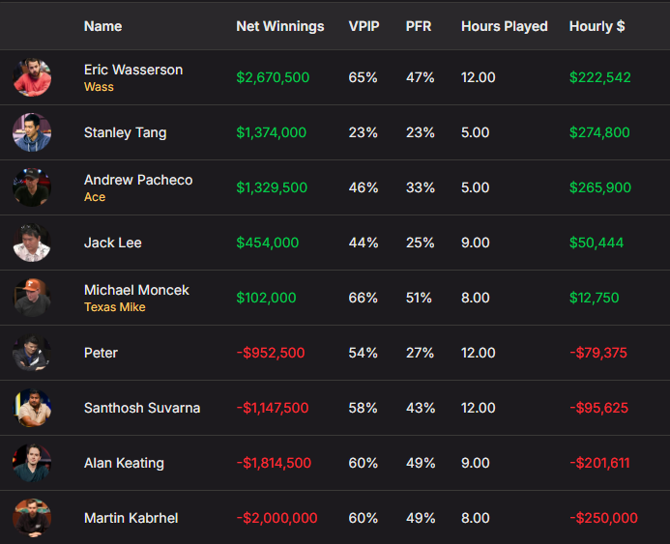This screenshot has width=670, height=544.
Task: Select the $102,000 net winnings value
Action: pos(266,298)
